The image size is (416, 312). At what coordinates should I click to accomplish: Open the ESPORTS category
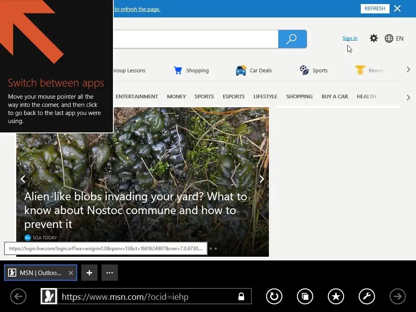pyautogui.click(x=234, y=97)
